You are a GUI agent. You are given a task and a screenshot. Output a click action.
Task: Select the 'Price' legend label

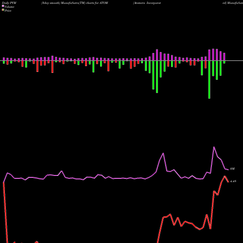[8, 11]
